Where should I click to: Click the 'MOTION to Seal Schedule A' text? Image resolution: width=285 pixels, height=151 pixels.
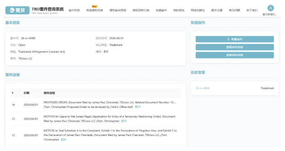[x=110, y=135]
